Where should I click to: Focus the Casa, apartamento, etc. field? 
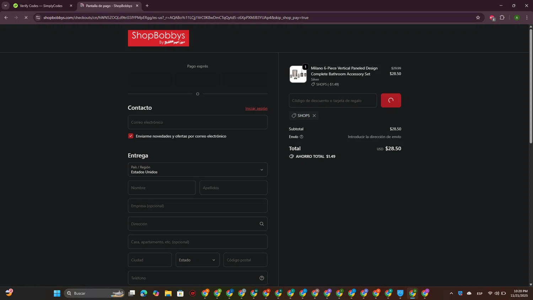198,242
